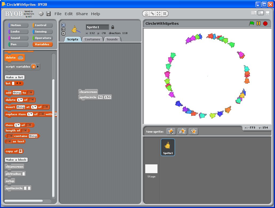This screenshot has width=275, height=208.
Task: Select the Operators block category
Action: 42,38
